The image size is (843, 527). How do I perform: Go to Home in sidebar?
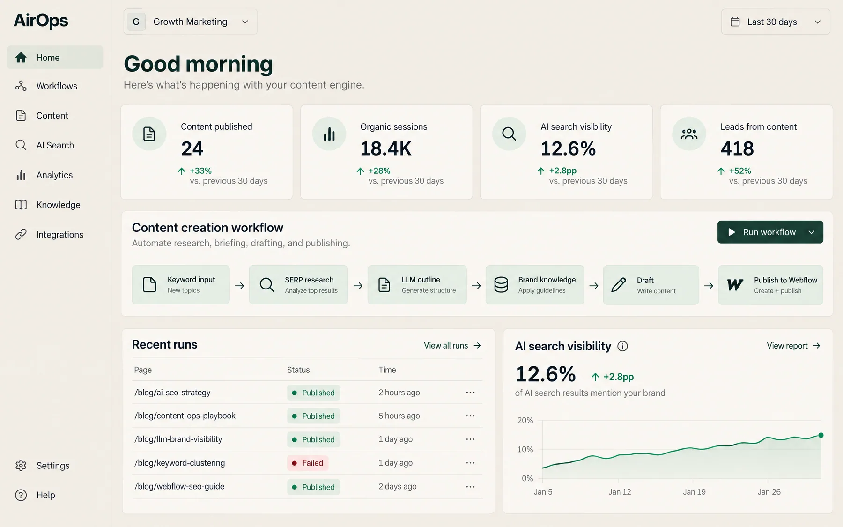click(55, 58)
